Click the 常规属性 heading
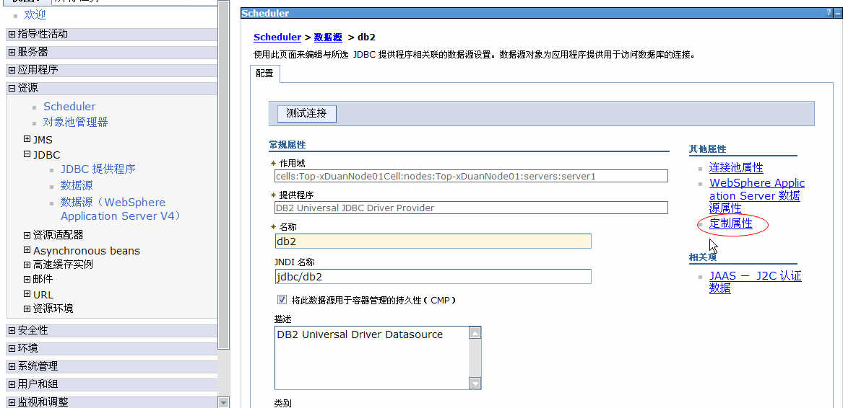This screenshot has height=408, width=843. (287, 144)
